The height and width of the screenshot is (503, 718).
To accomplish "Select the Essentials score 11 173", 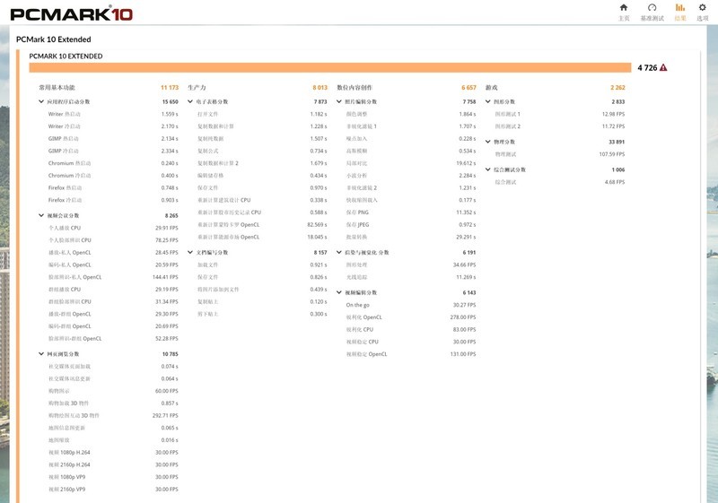I will [x=170, y=87].
